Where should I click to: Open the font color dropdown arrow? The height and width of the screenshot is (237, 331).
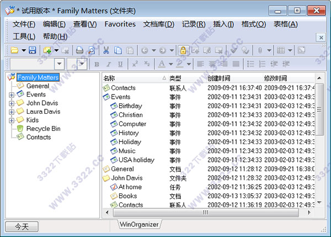171,64
